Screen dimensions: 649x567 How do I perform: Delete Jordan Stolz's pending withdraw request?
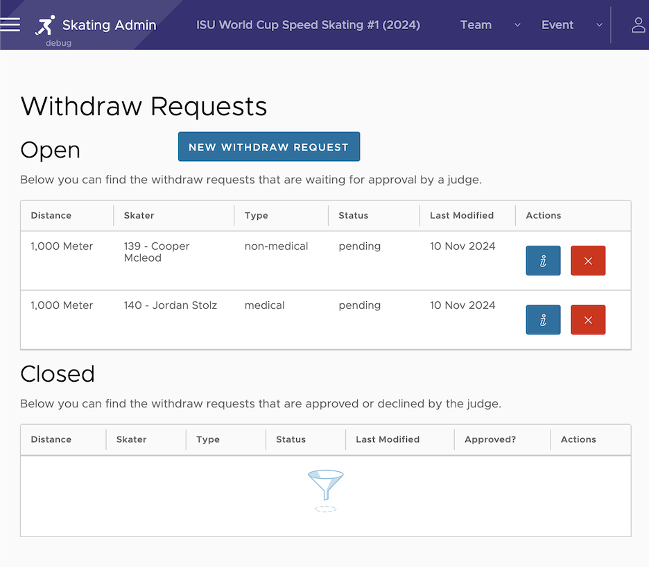(x=588, y=319)
